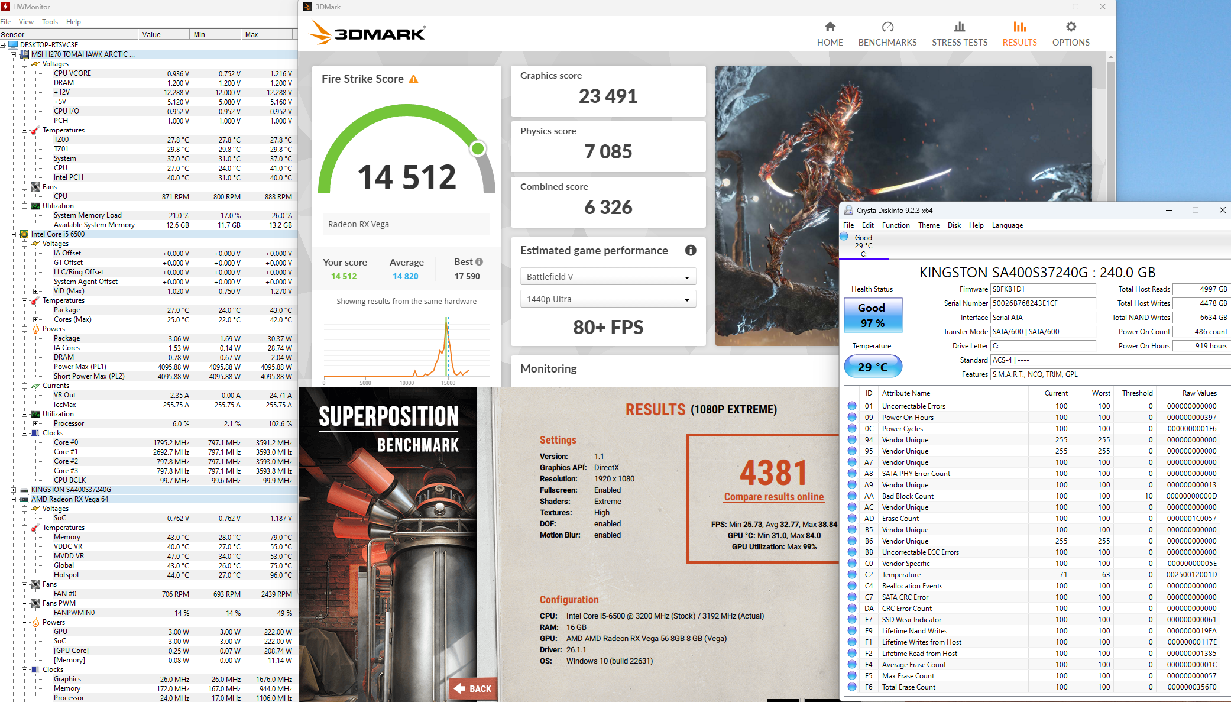The width and height of the screenshot is (1231, 702).
Task: Collapse the Intel Core i5 6500 node
Action: [x=13, y=234]
